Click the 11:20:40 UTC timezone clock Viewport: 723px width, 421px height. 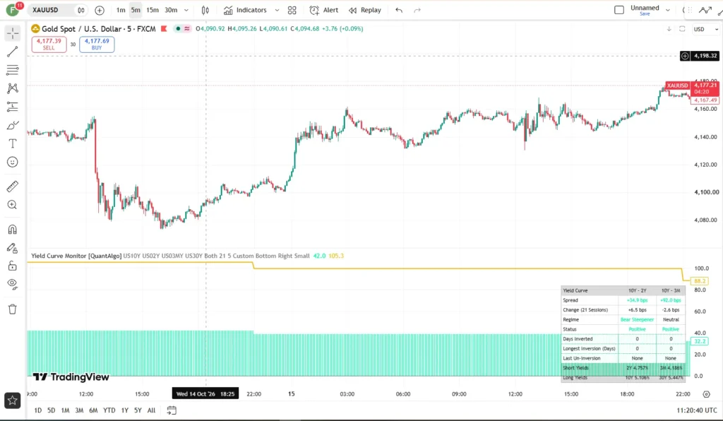pos(697,410)
